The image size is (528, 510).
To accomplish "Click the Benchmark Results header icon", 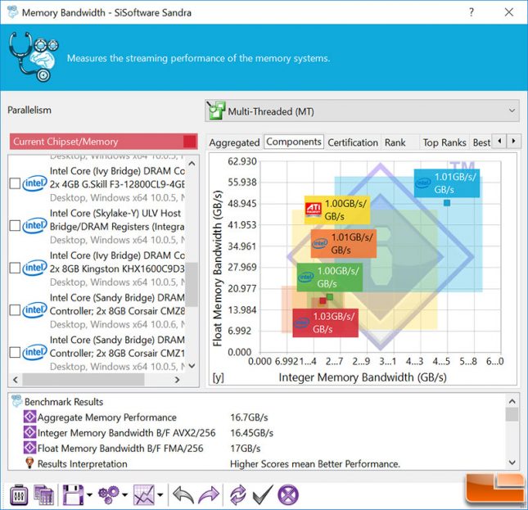I will point(17,401).
